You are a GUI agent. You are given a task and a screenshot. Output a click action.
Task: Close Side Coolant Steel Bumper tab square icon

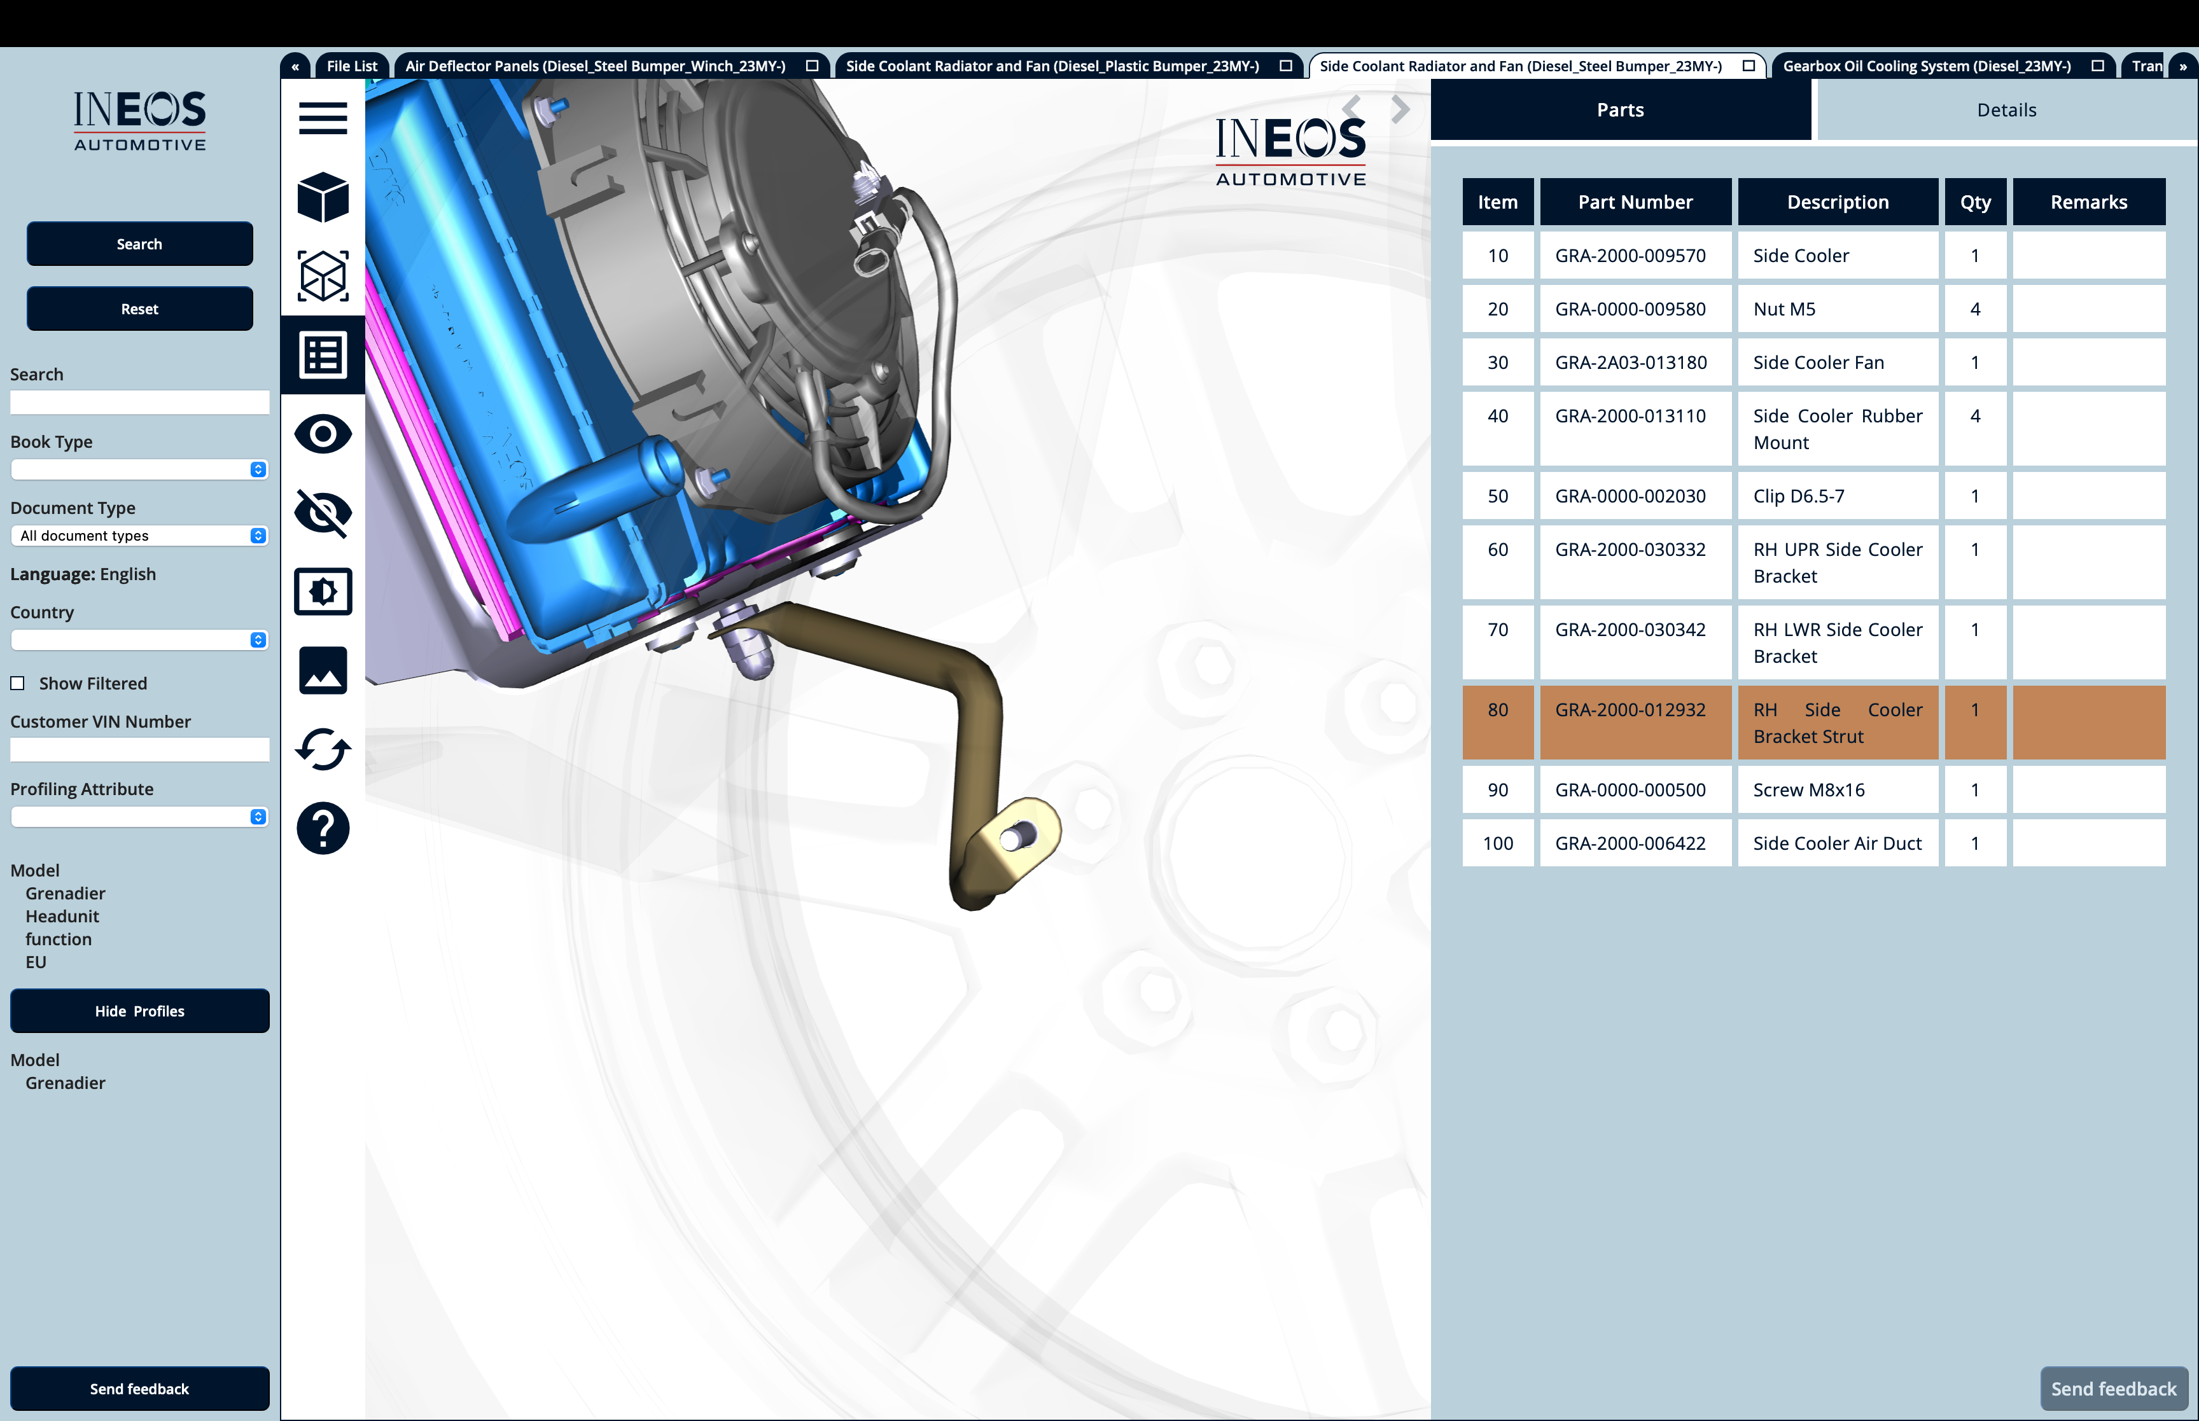click(x=1748, y=66)
